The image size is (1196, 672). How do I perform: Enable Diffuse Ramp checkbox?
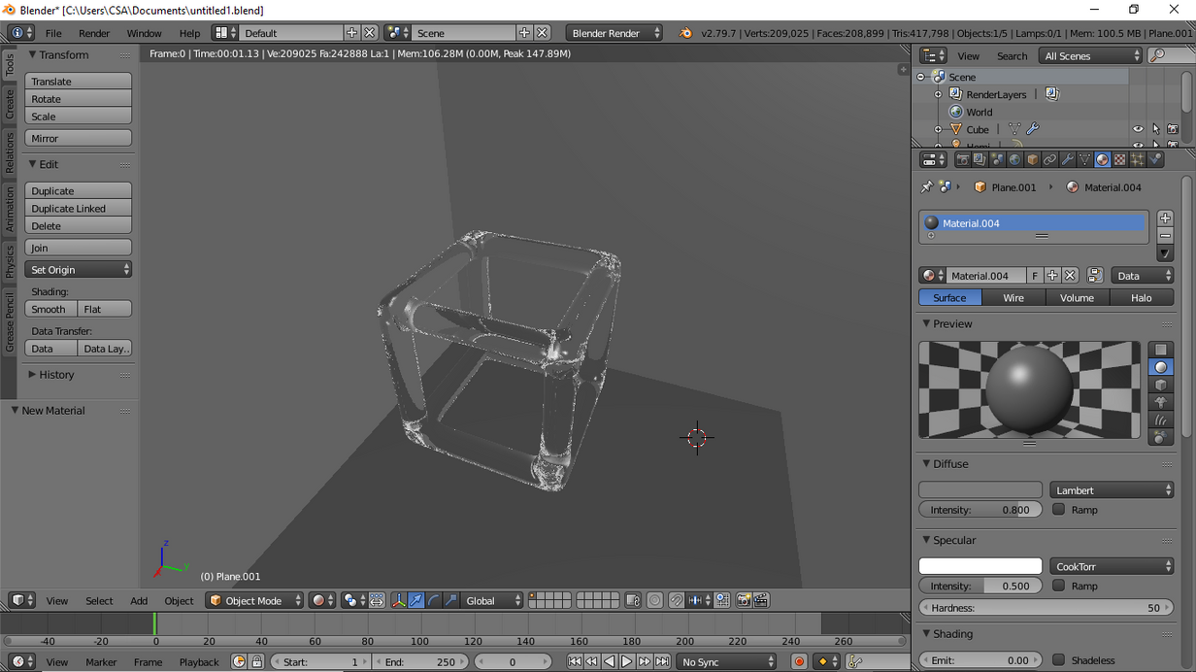point(1058,509)
